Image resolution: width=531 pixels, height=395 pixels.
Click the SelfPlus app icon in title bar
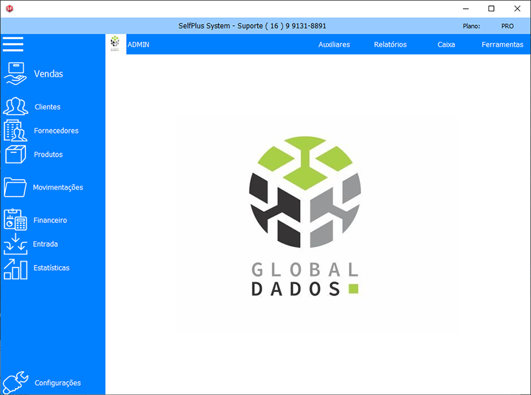pos(9,9)
